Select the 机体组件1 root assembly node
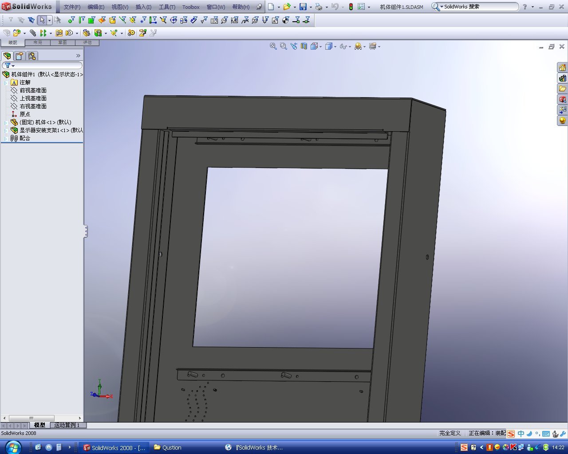 (43, 74)
